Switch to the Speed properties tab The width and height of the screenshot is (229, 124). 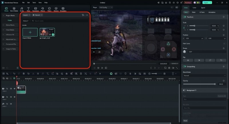click(x=203, y=8)
